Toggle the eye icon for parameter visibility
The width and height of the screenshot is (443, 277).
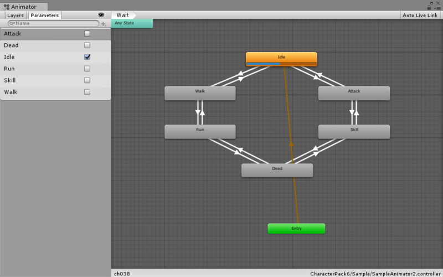(101, 15)
